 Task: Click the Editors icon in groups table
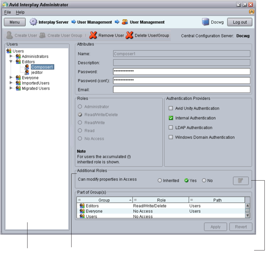pyautogui.click(x=82, y=205)
